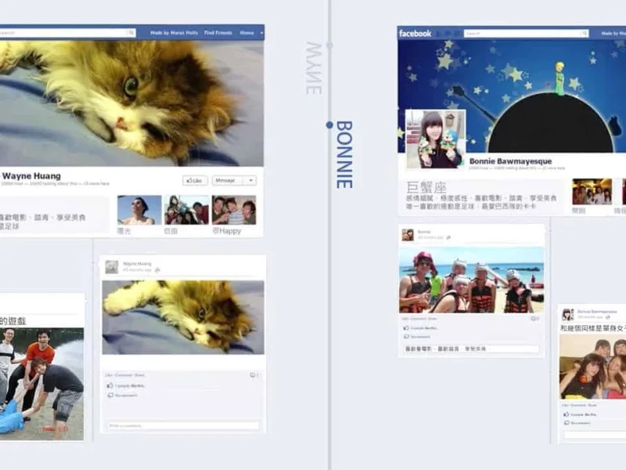The image size is (626, 470).
Task: Open Bonnie's profile picture thumbnail
Action: (435, 139)
